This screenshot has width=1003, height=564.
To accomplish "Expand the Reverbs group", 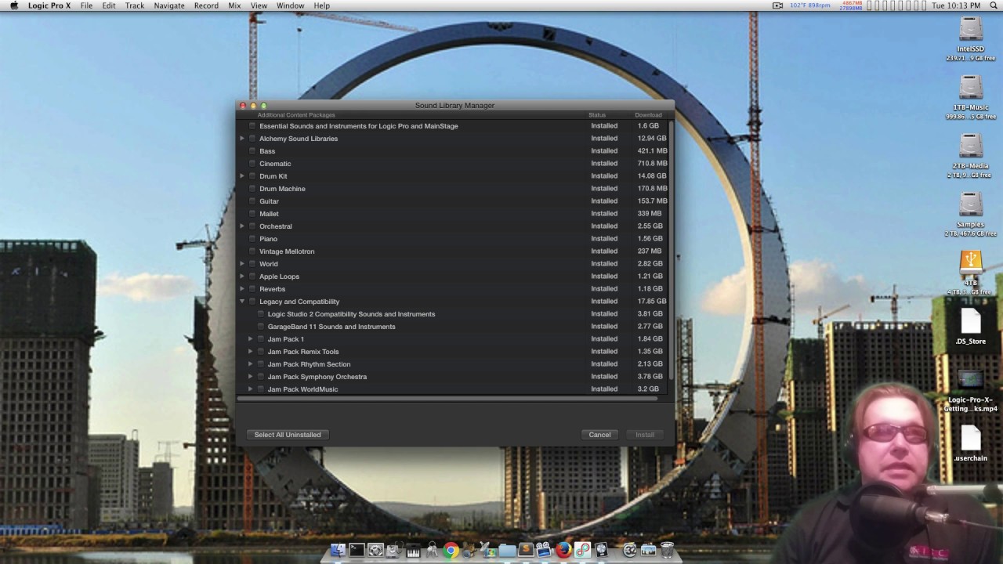I will tap(242, 289).
